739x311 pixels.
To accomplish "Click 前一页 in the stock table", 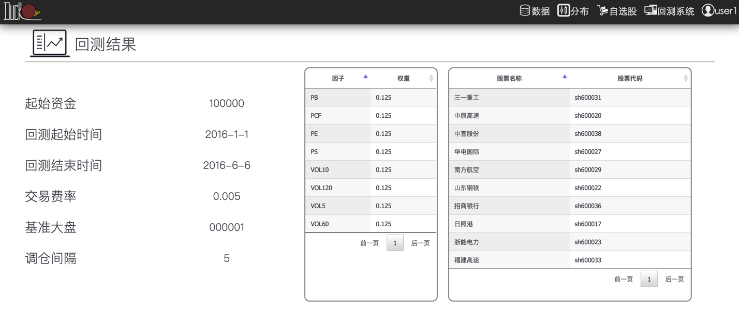I will pos(624,279).
